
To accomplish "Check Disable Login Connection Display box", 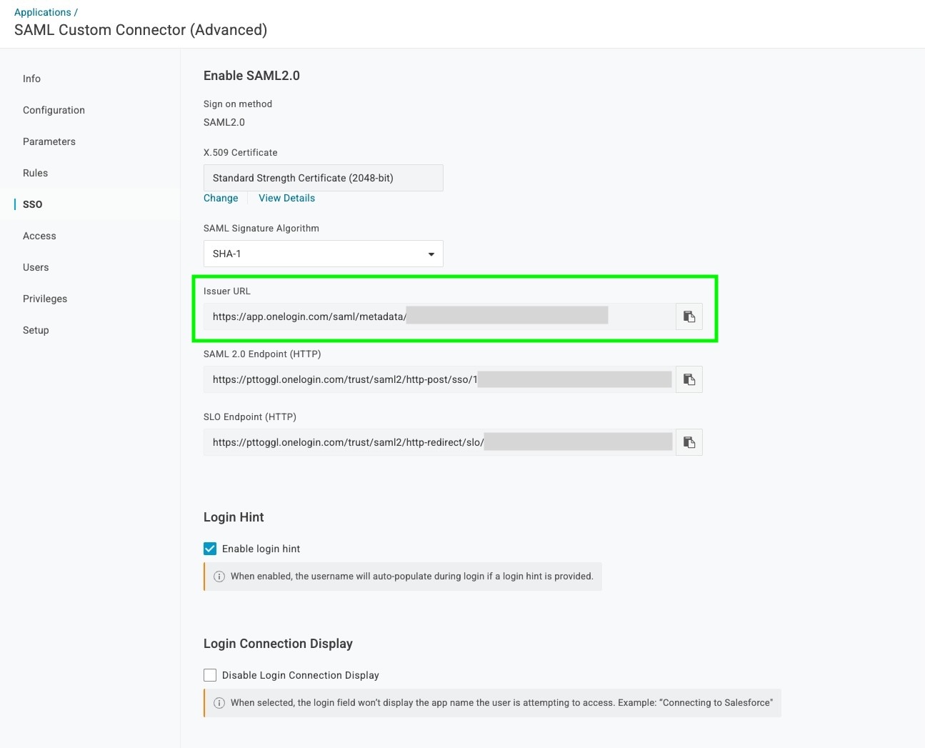I will click(x=210, y=675).
